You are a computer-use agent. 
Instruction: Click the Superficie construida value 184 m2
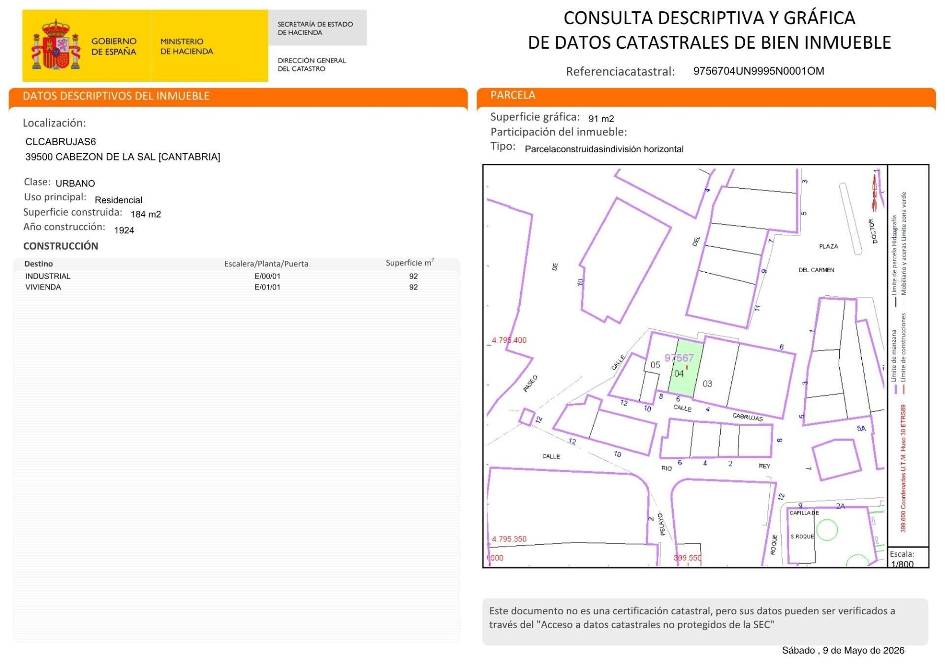146,214
